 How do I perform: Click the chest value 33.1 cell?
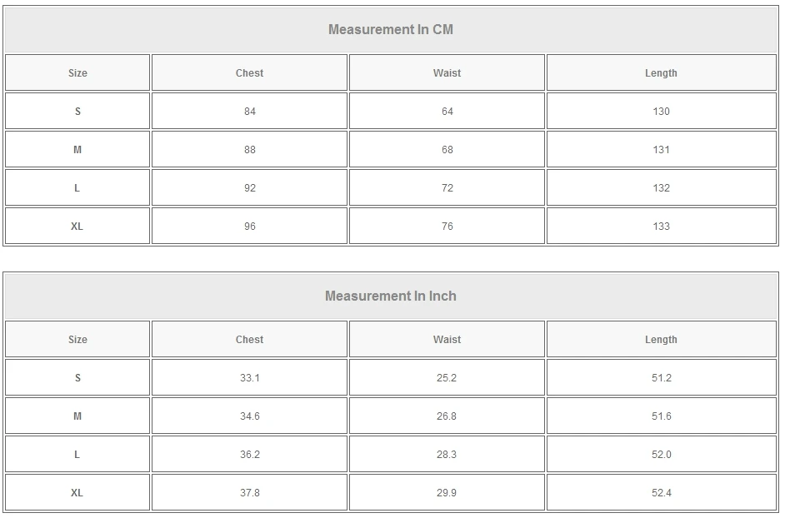(x=249, y=378)
